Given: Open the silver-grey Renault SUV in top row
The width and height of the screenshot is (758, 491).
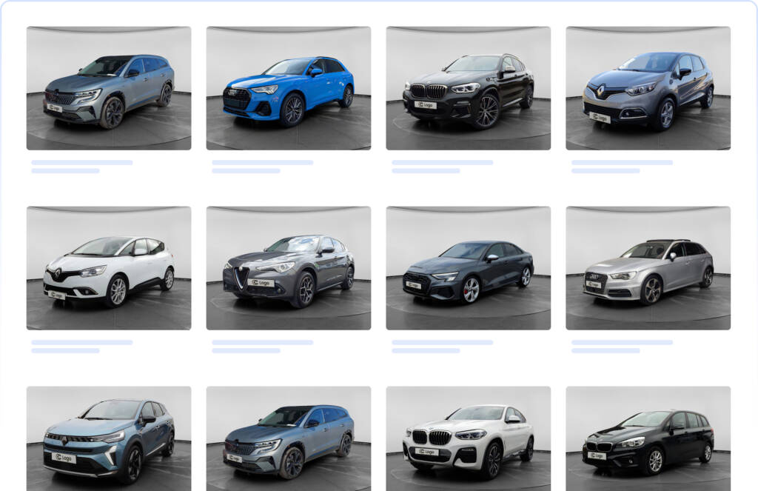Looking at the screenshot, I should 109,88.
